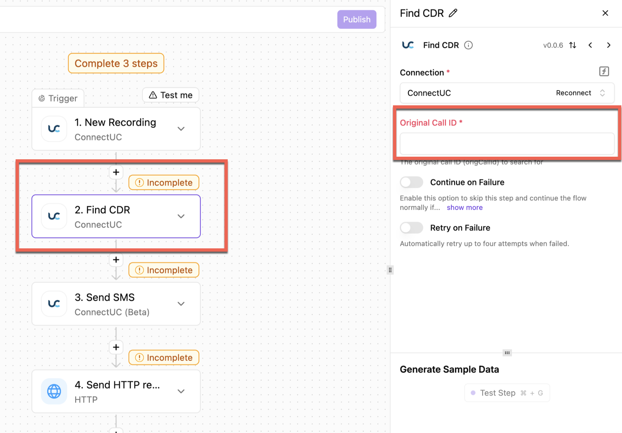
Task: Expand options for 3. Send SMS step
Action: tap(181, 304)
